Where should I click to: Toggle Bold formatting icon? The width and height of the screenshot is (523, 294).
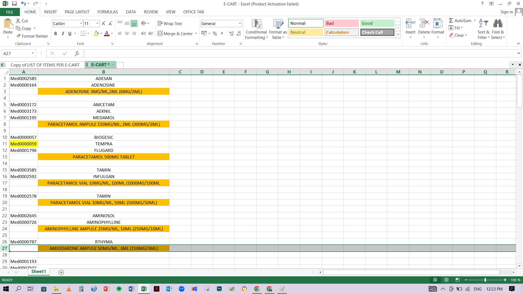click(x=55, y=33)
